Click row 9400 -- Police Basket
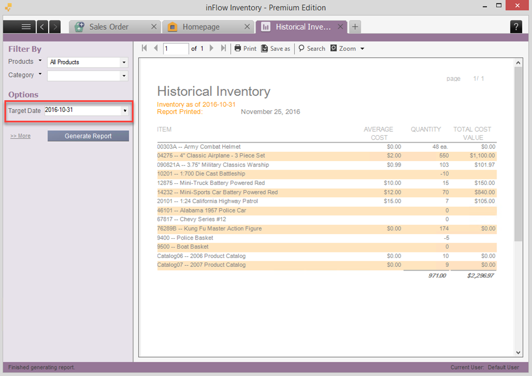The width and height of the screenshot is (532, 376). tap(327, 238)
